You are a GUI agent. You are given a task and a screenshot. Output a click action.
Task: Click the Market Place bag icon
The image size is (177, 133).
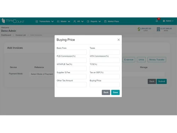coord(105,21)
